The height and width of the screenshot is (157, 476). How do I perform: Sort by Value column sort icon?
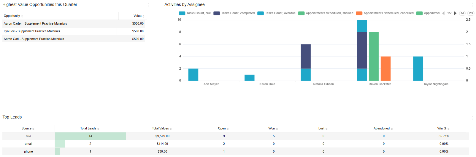[143, 16]
